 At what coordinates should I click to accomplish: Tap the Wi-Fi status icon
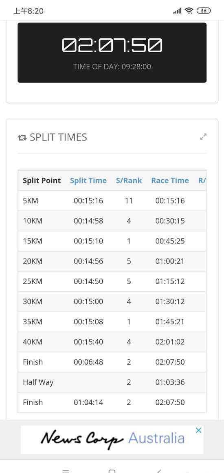[x=189, y=11]
